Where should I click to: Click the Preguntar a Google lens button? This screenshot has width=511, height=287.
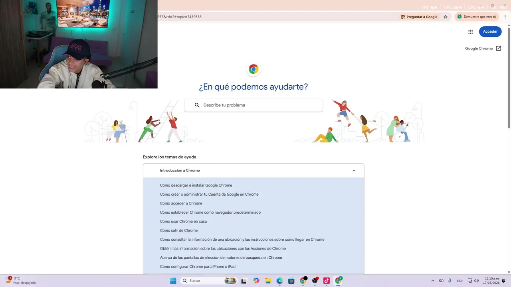[x=419, y=17]
